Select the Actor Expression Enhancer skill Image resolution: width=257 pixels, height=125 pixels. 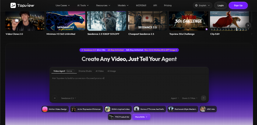click(x=87, y=109)
